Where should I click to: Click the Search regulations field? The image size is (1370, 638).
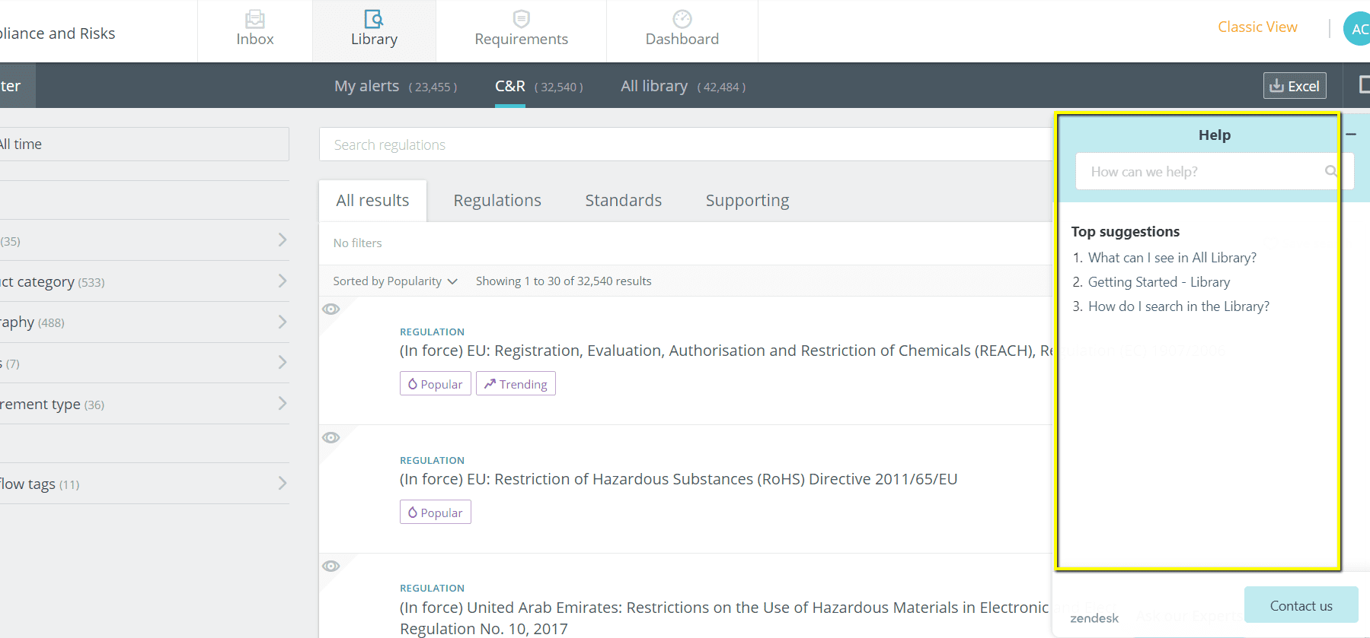point(685,144)
